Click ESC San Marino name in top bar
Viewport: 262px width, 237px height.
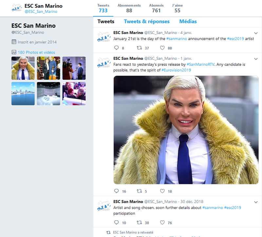(x=44, y=6)
